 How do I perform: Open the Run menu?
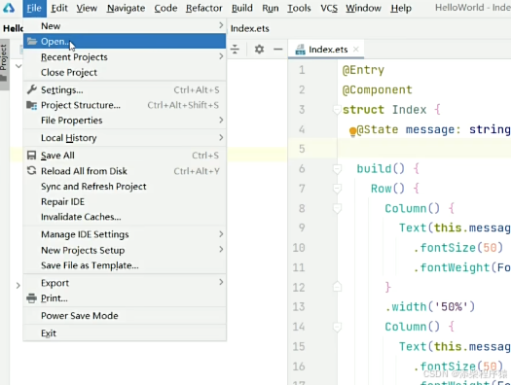[271, 8]
